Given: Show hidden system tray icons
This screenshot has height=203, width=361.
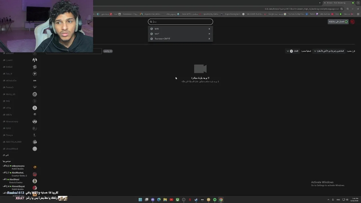Looking at the screenshot, I should tap(328, 200).
